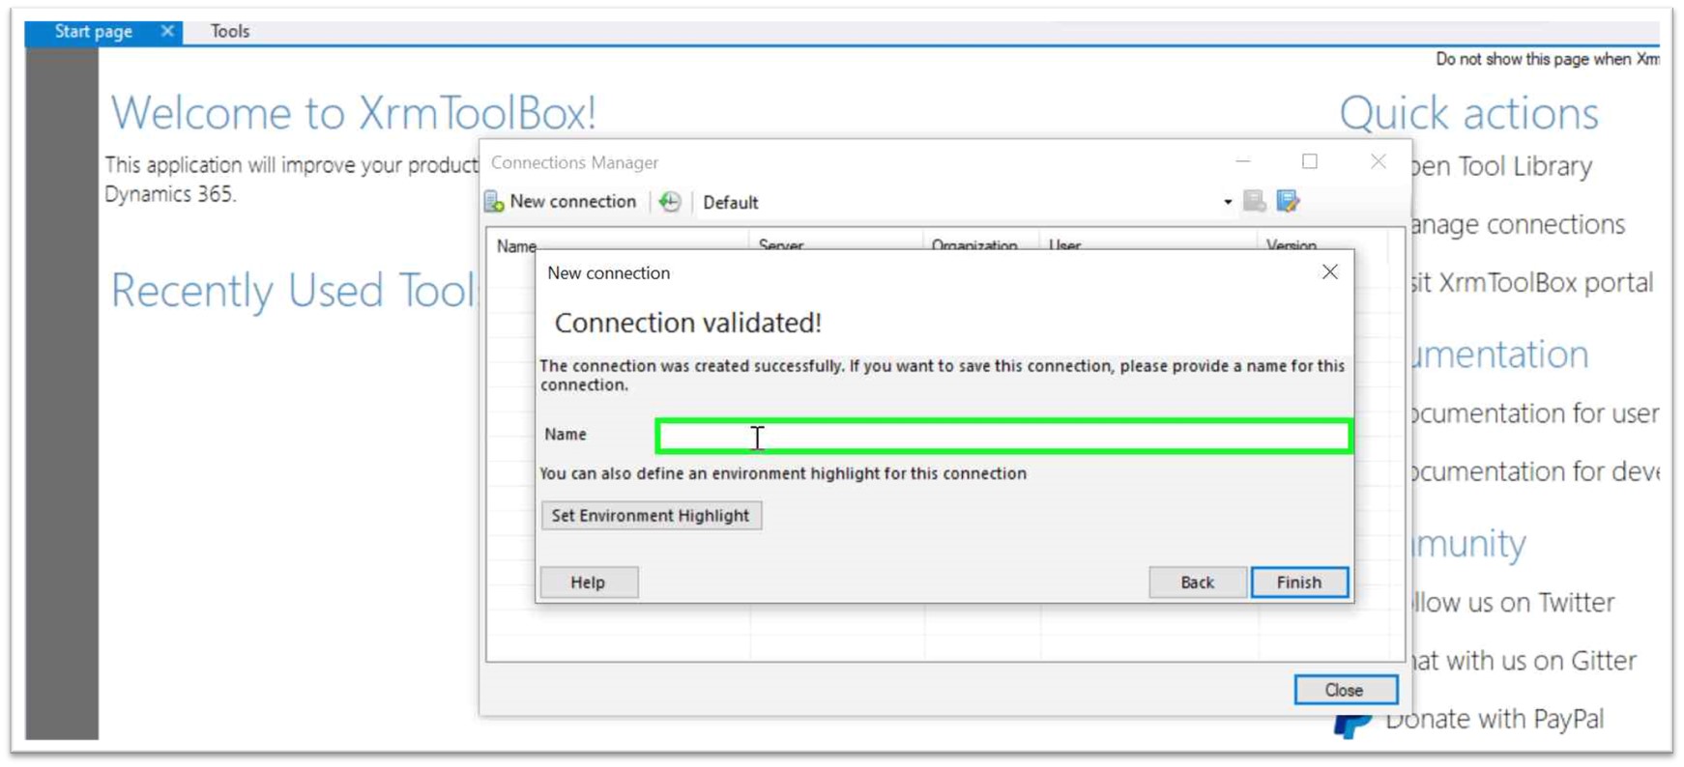
Task: Click the Help button in New connection dialog
Action: click(x=589, y=582)
